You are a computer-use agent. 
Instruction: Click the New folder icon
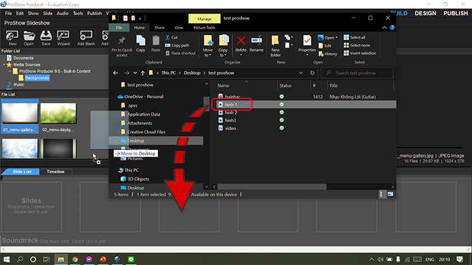[276, 42]
